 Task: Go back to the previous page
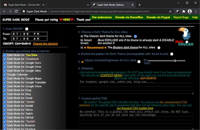click(x=4, y=11)
